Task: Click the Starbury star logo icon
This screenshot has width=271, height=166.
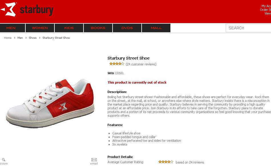Action: click(x=9, y=9)
